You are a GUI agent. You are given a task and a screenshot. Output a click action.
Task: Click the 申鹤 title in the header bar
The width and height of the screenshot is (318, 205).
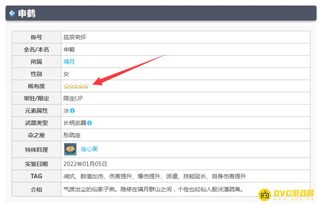point(27,14)
